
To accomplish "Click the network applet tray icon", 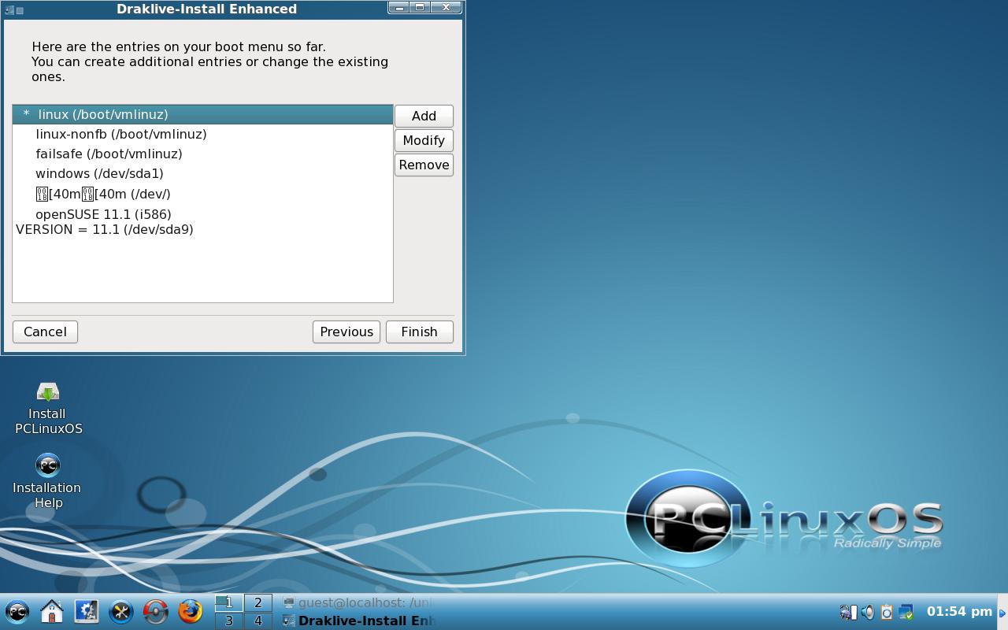I will pos(848,612).
